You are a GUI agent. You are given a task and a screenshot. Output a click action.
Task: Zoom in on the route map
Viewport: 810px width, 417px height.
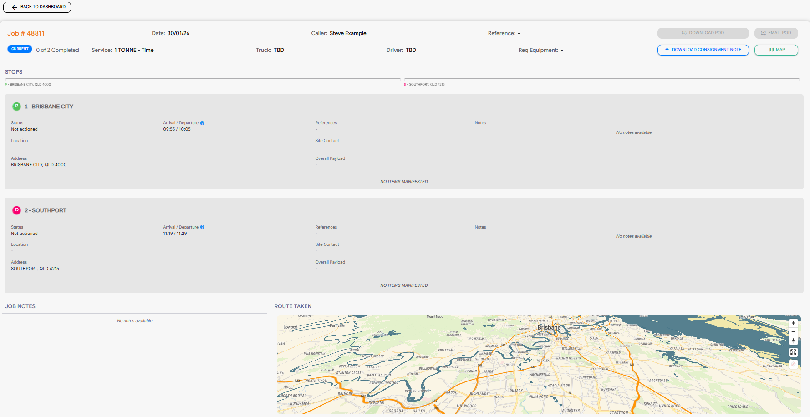pos(793,323)
